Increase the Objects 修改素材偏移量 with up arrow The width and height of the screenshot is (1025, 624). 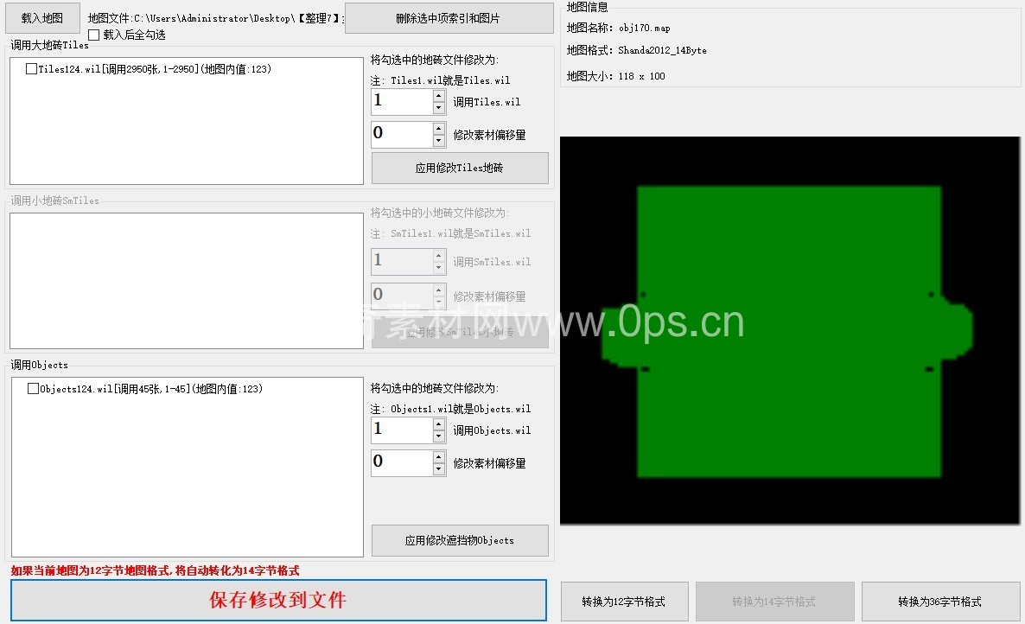pyautogui.click(x=439, y=456)
